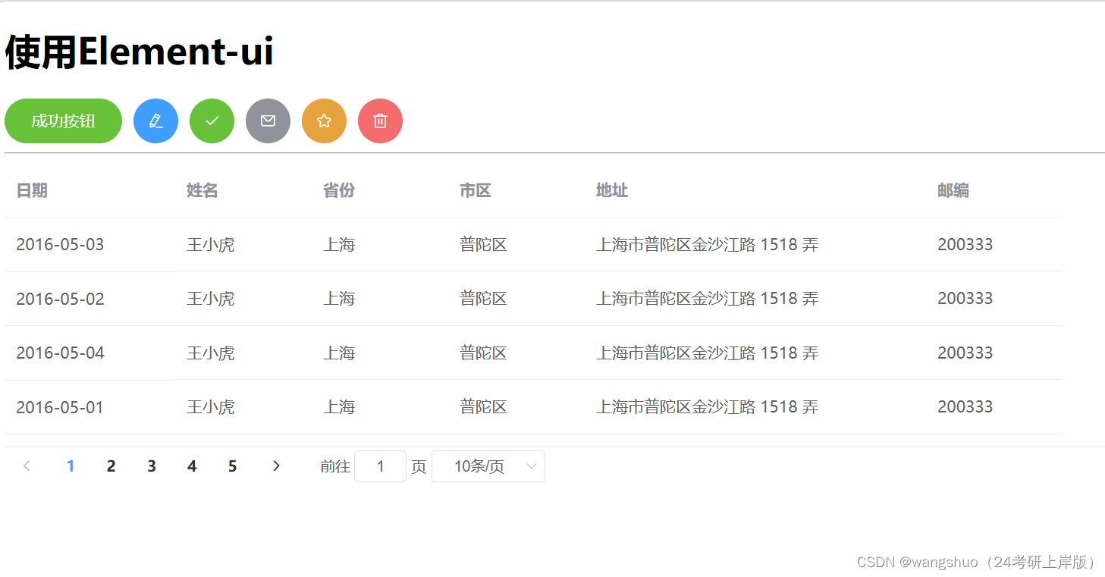The height and width of the screenshot is (577, 1105).
Task: Click the 使用Element-ui heading
Action: [140, 52]
